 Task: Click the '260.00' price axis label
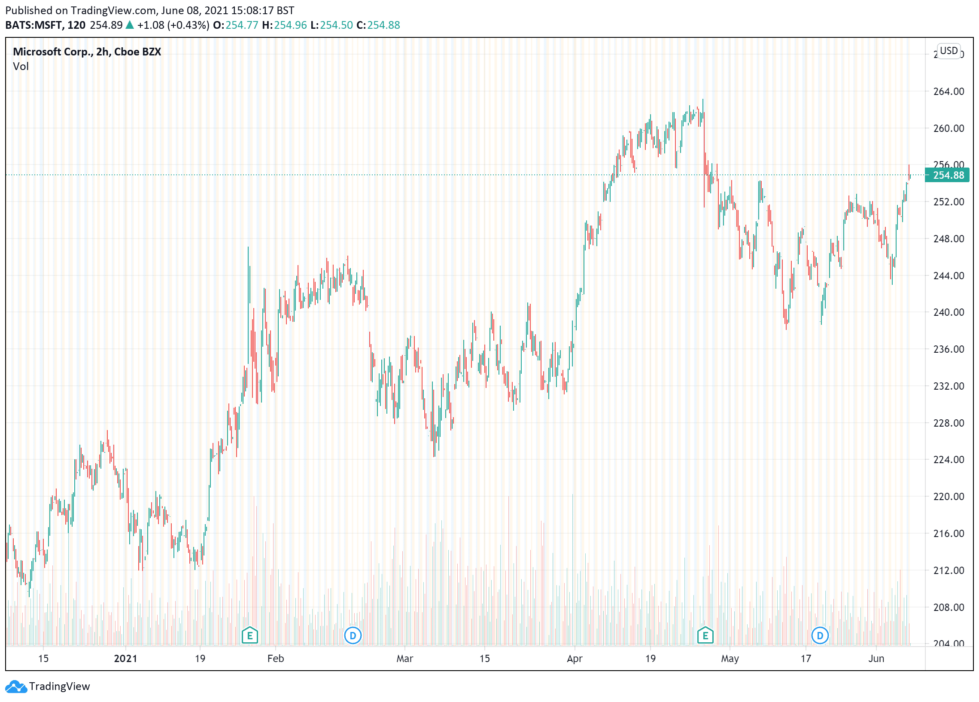(949, 128)
